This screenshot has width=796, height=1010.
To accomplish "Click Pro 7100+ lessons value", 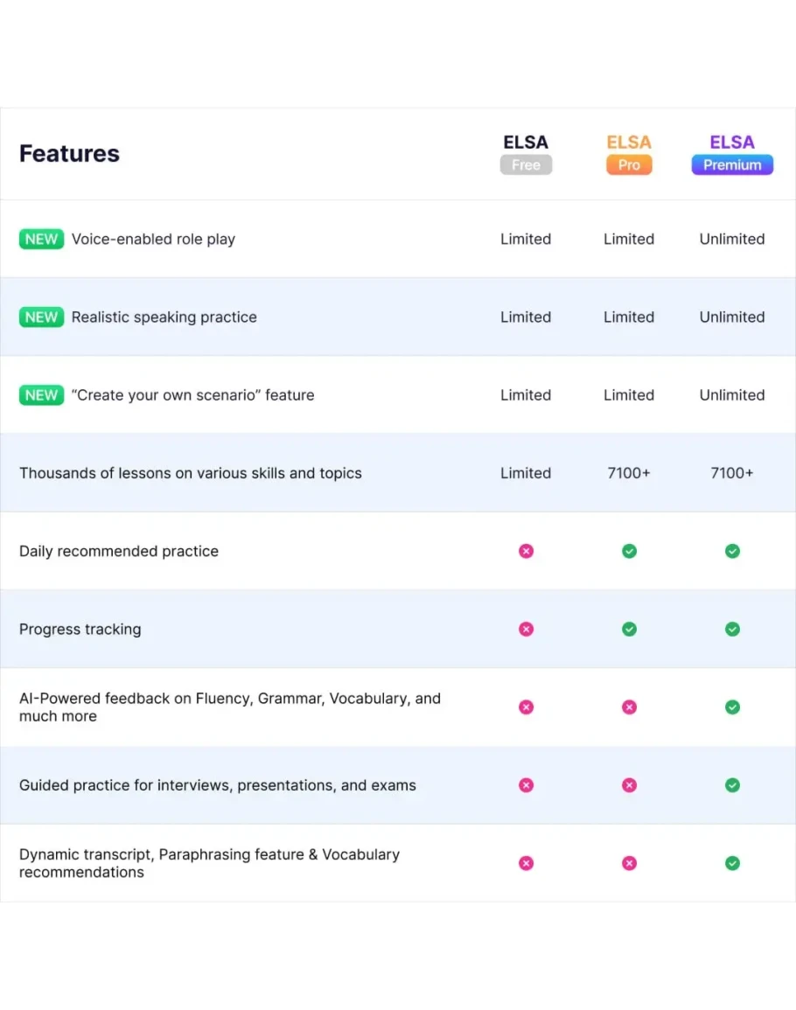I will point(629,473).
